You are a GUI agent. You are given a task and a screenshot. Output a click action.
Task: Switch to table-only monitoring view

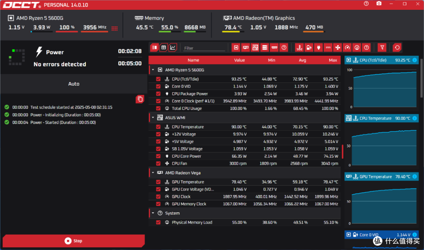tap(164, 47)
